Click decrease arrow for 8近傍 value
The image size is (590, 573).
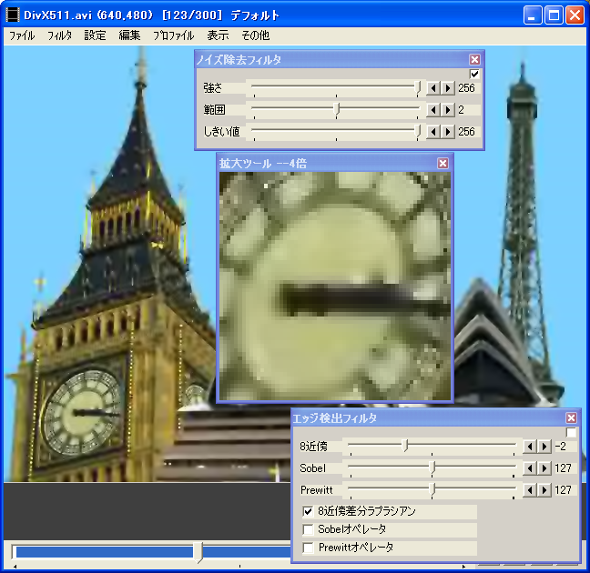click(530, 447)
